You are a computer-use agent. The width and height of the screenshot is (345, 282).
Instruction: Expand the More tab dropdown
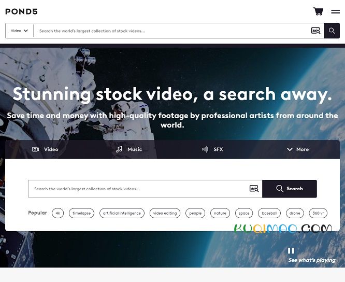click(298, 149)
